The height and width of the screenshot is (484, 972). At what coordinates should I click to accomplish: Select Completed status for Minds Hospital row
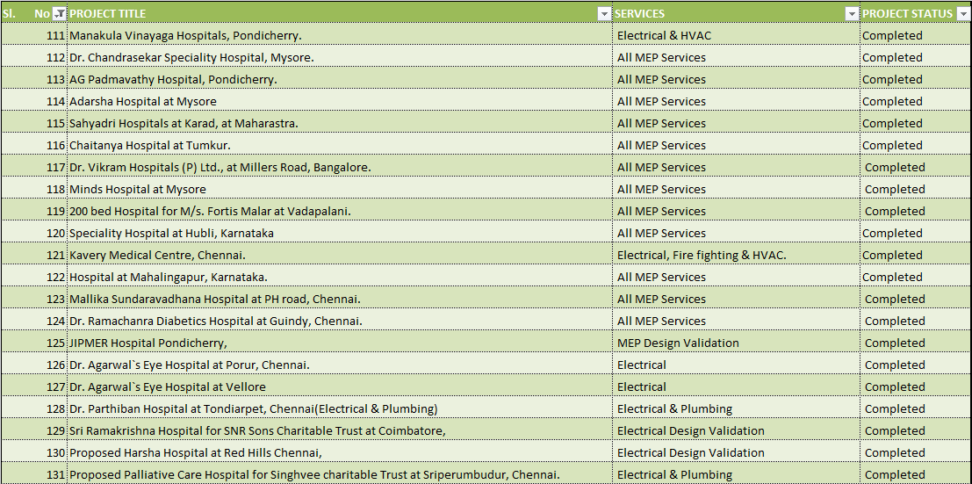[894, 190]
